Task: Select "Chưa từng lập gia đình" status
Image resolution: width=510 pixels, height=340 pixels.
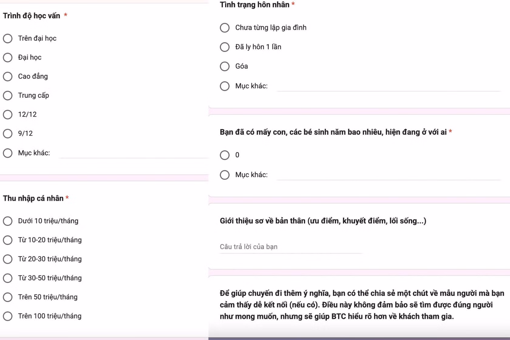Action: pyautogui.click(x=225, y=28)
